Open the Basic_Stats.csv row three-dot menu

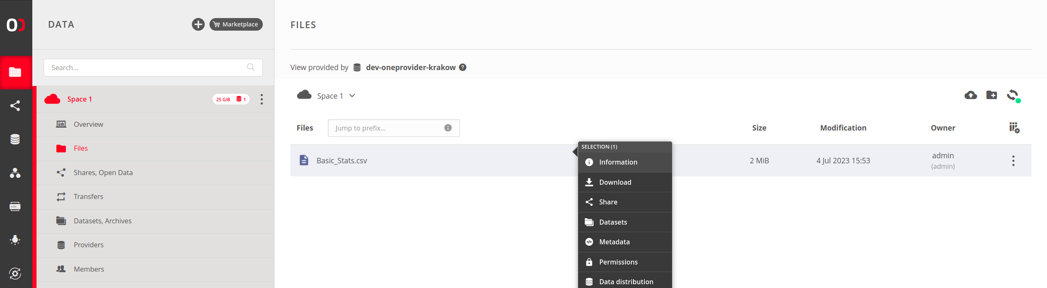tap(1013, 161)
